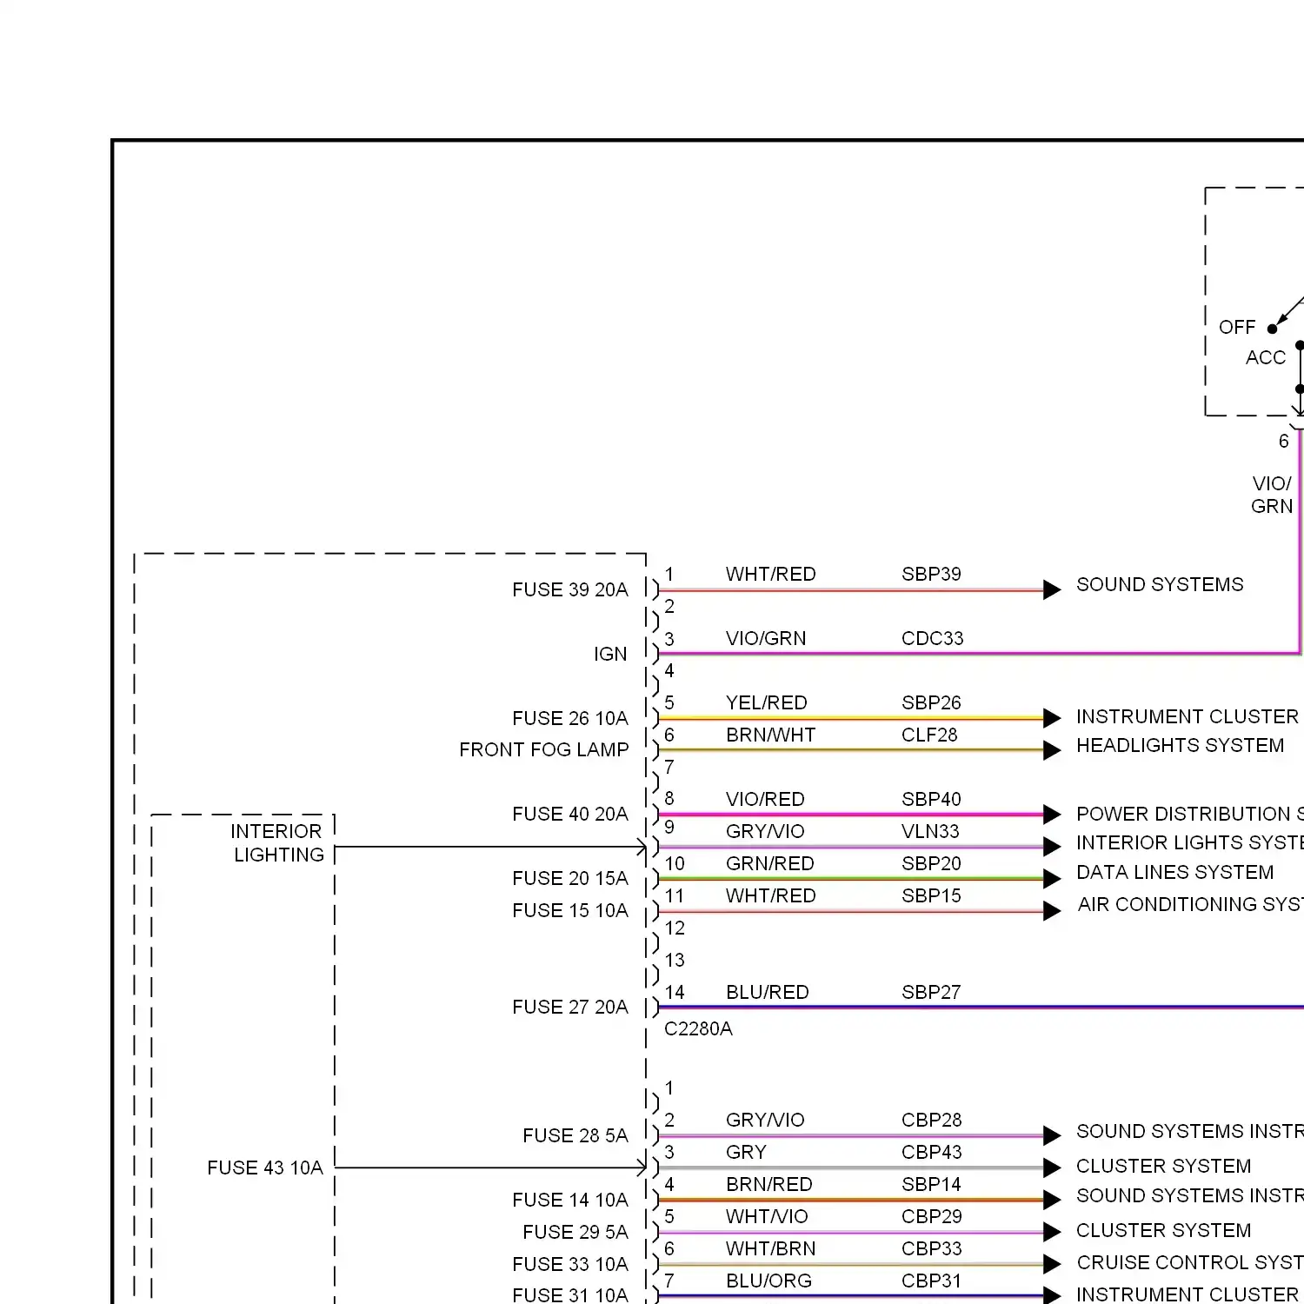This screenshot has height=1304, width=1304.
Task: Click the FUSE 26 10A label
Action: click(x=569, y=718)
